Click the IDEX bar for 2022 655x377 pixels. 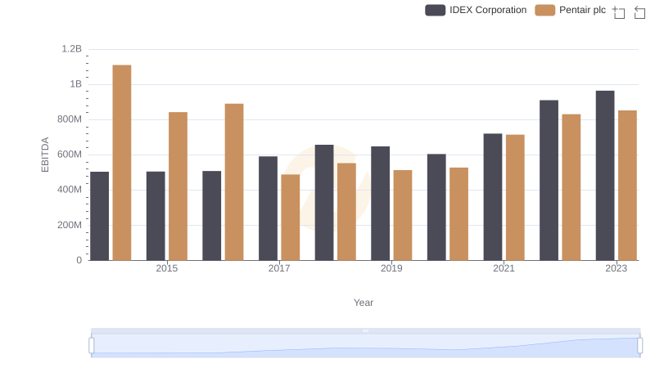click(549, 180)
